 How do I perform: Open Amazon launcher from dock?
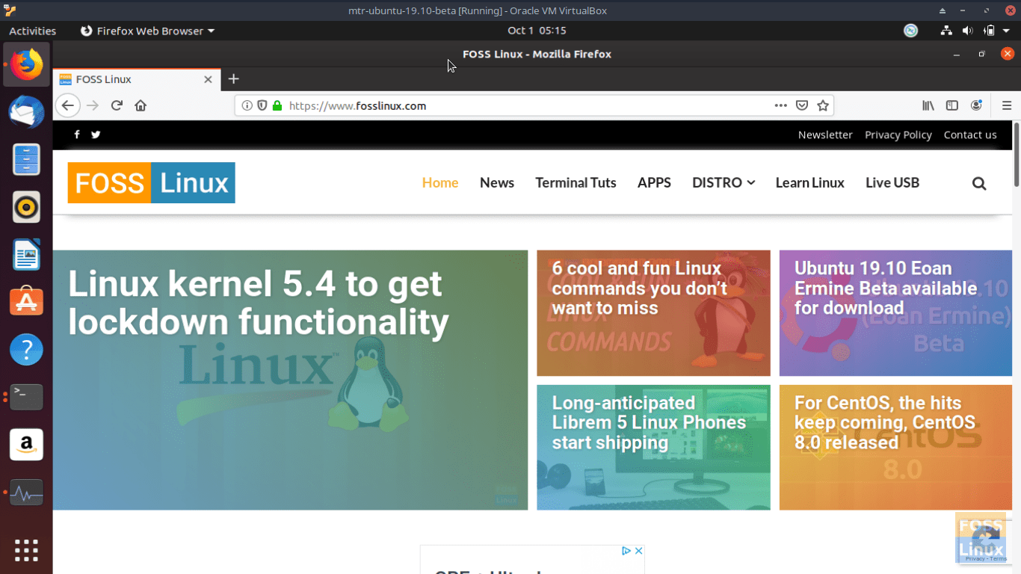(27, 445)
